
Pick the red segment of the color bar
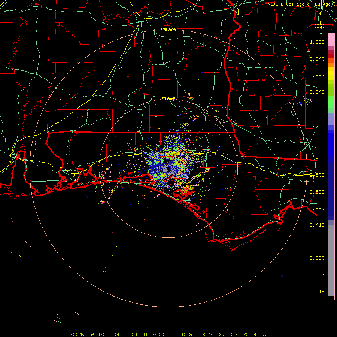(x=331, y=56)
